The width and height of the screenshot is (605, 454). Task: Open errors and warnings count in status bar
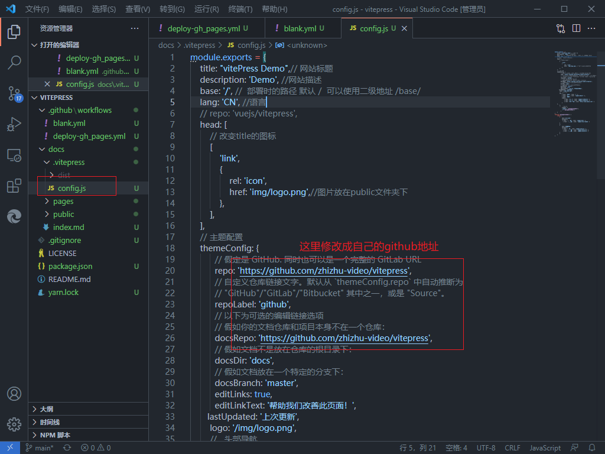96,448
